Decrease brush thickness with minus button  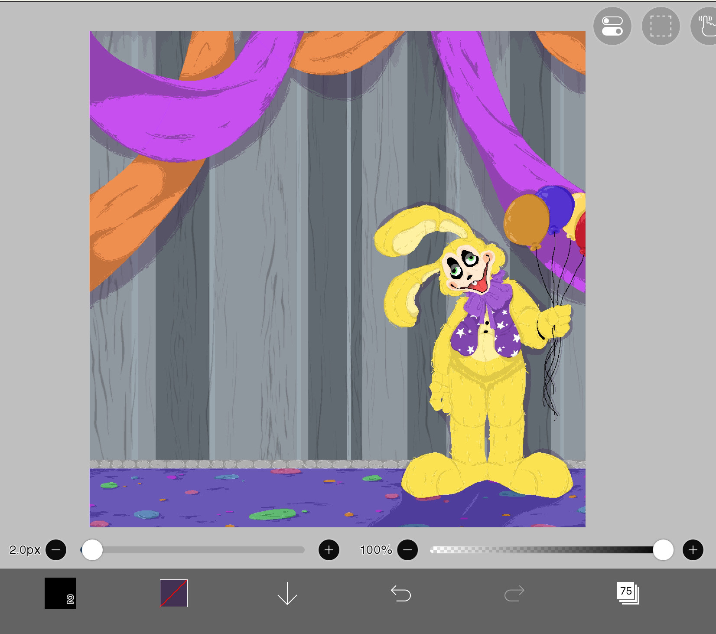[56, 550]
